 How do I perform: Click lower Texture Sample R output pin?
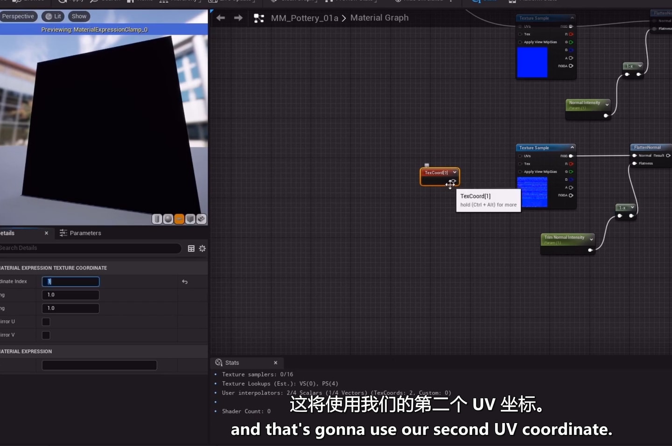tap(571, 164)
